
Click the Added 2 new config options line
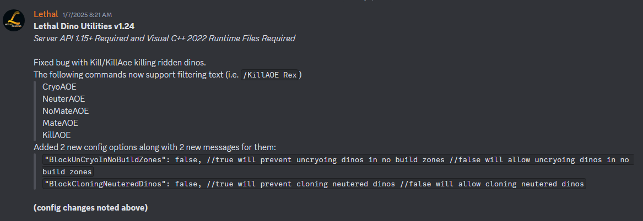155,147
